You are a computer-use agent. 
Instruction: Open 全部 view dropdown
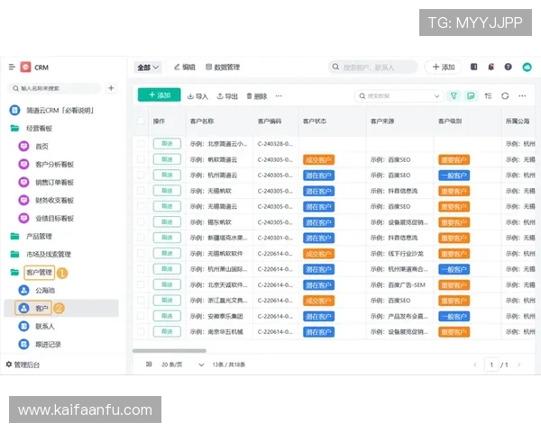tap(148, 67)
